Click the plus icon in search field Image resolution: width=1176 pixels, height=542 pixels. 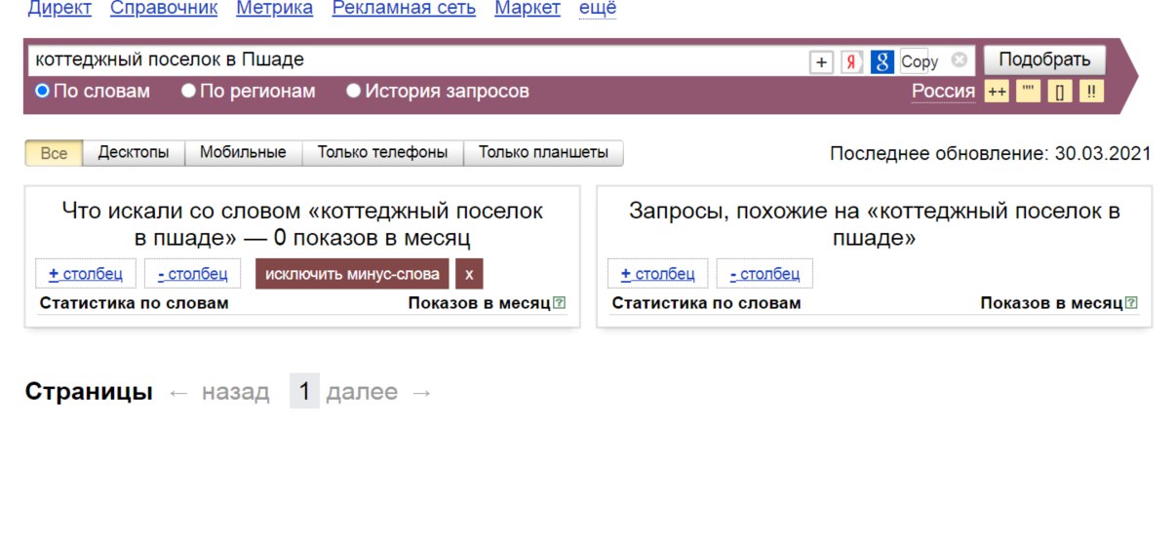[x=822, y=61]
